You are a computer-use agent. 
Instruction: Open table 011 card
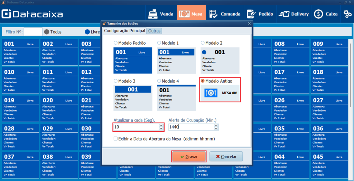(x=59, y=81)
